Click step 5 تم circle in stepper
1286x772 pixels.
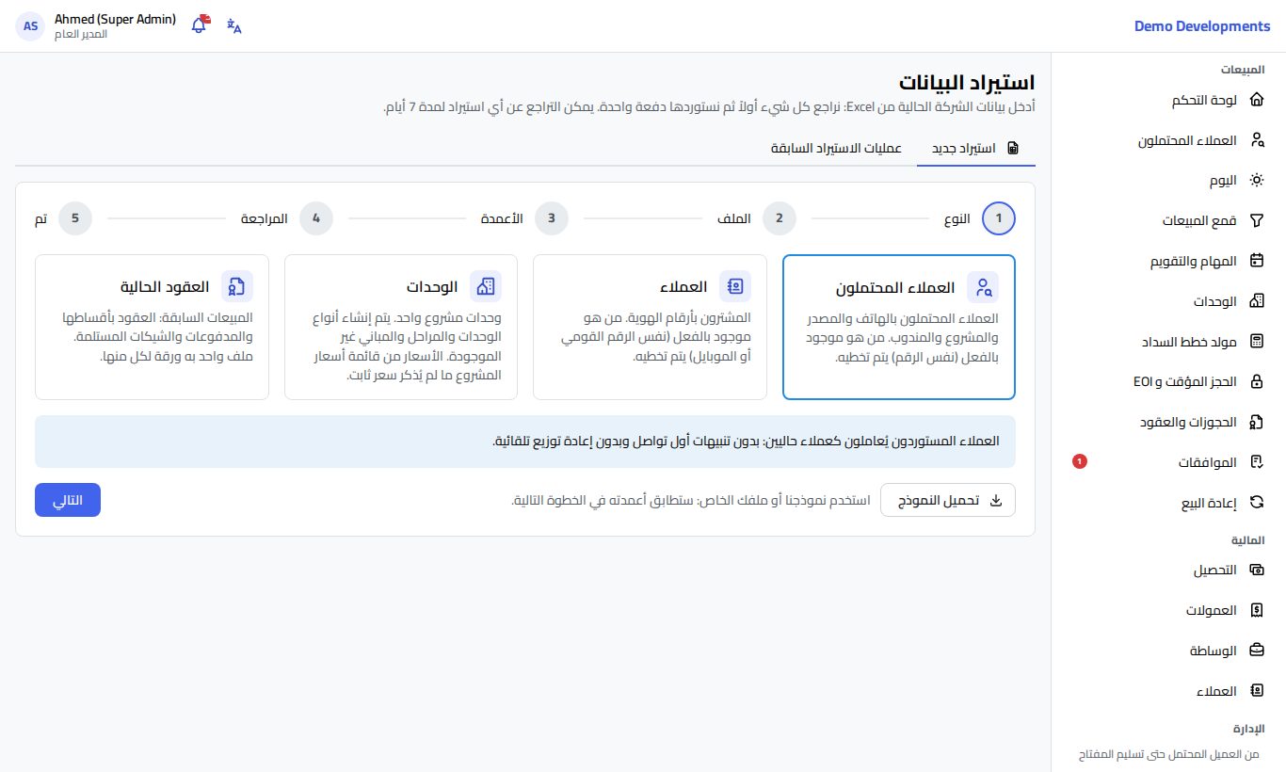75,218
